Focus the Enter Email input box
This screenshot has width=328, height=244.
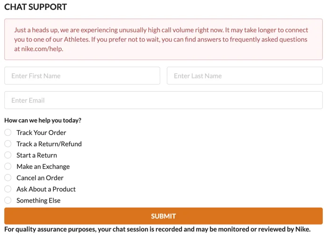pos(164,100)
